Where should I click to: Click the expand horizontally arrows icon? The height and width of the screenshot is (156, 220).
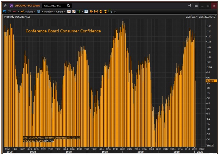[91, 12]
